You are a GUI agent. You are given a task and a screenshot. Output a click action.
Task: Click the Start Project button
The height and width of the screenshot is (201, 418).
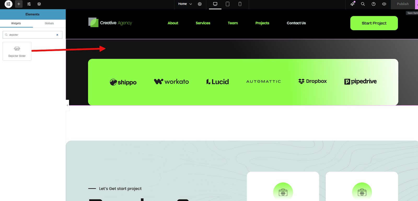pyautogui.click(x=374, y=23)
